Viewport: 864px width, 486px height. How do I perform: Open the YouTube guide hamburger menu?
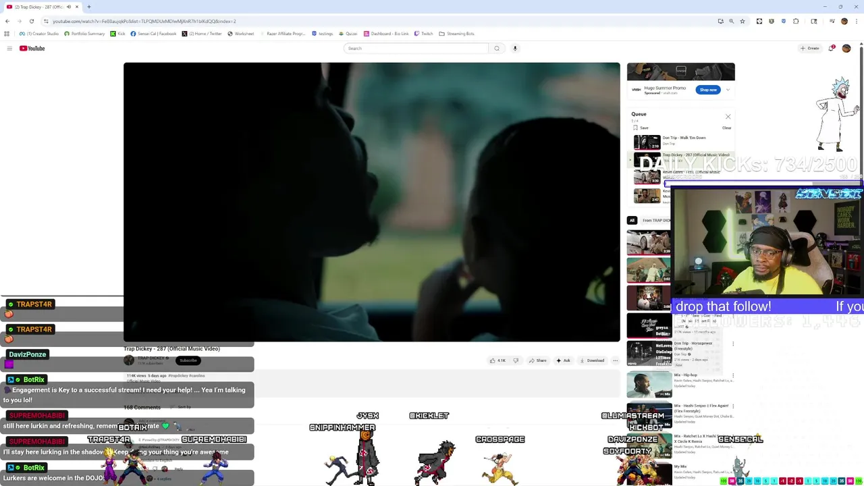click(9, 48)
